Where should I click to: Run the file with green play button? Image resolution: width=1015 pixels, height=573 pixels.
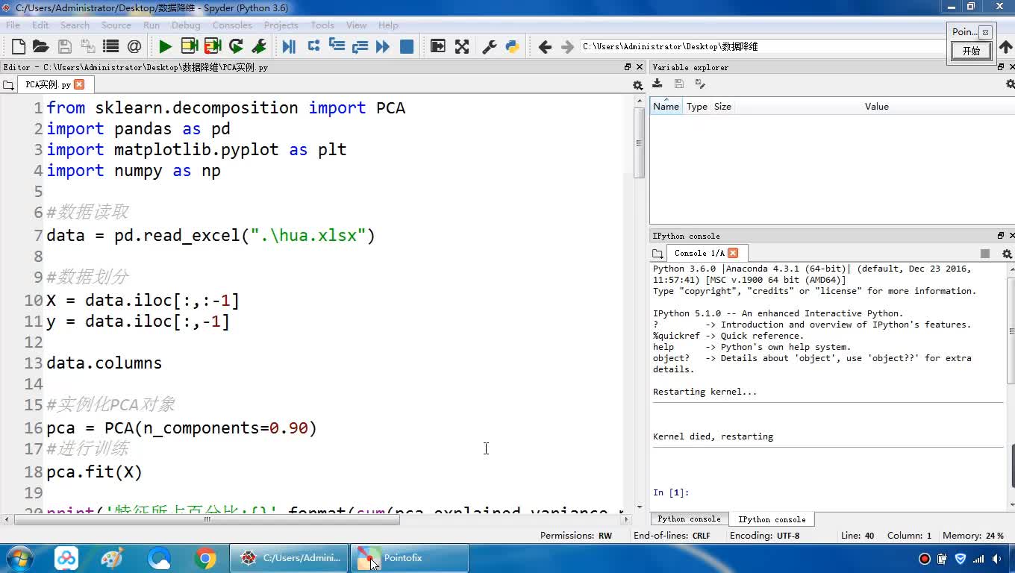pyautogui.click(x=165, y=47)
